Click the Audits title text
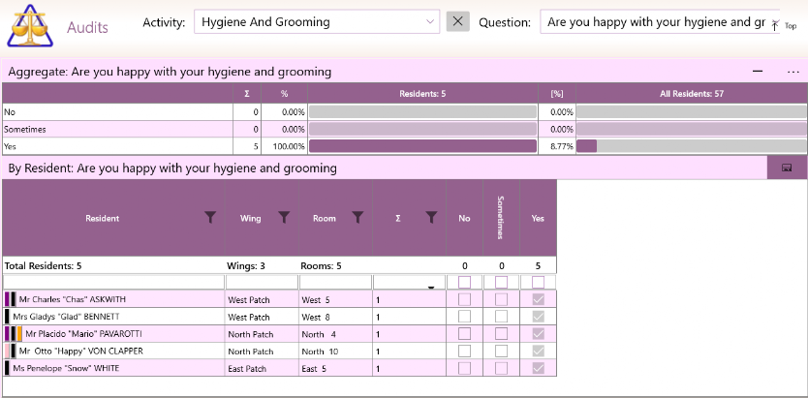Viewport: 808px width, 398px height. click(87, 27)
